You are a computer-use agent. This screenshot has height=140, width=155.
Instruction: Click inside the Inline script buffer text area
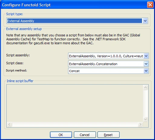(75, 103)
